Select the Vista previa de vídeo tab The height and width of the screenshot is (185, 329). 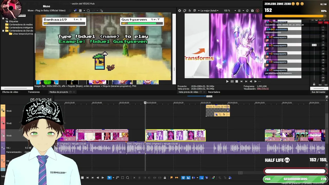click(188, 92)
